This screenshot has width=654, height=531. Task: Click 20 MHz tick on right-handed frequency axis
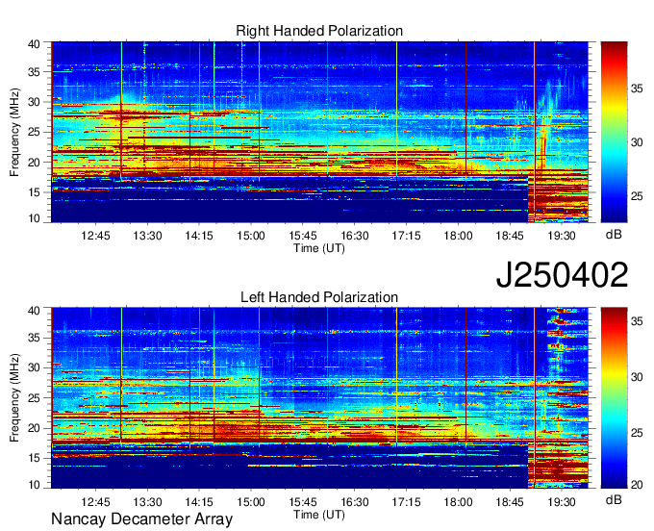tap(35, 163)
